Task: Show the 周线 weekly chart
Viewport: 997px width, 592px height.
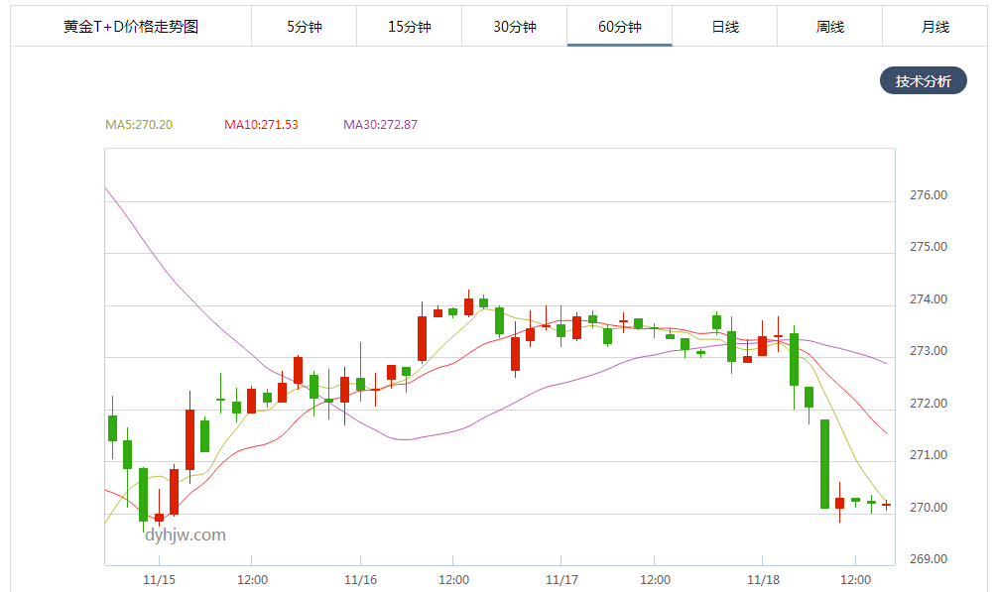Action: [x=829, y=27]
